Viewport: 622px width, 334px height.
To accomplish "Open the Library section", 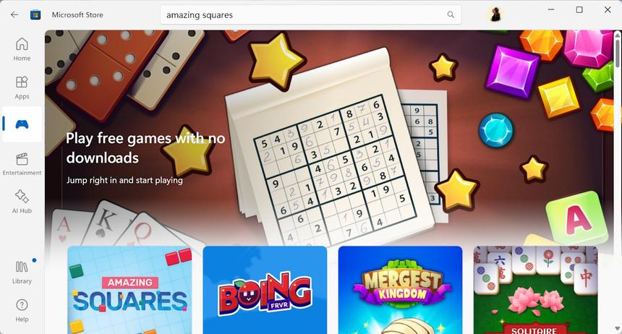I will [22, 272].
